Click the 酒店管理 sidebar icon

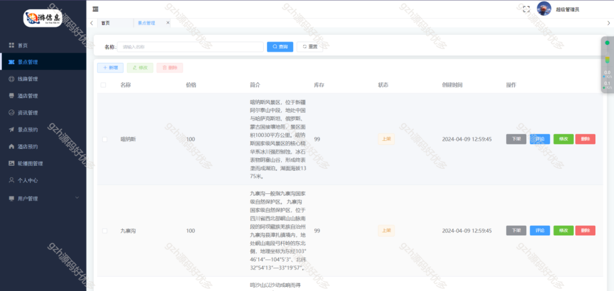point(11,96)
